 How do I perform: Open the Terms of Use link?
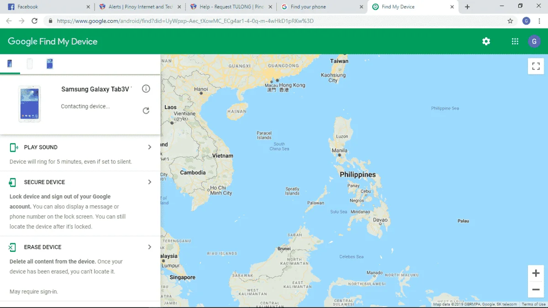click(533, 304)
